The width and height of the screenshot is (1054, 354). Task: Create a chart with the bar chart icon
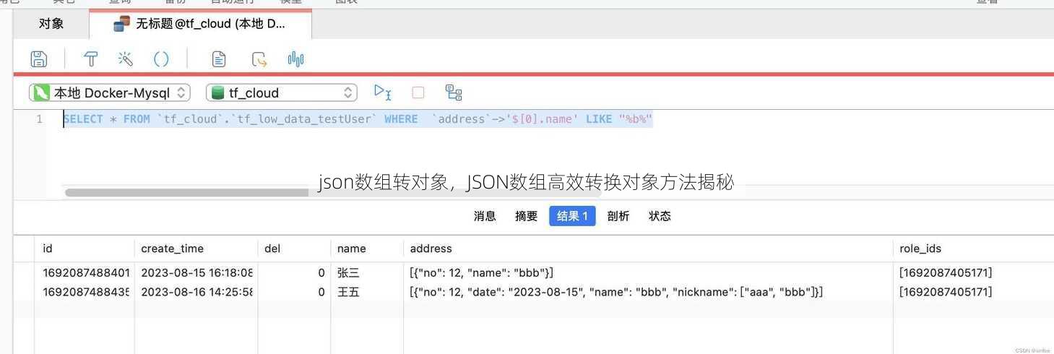pos(295,59)
